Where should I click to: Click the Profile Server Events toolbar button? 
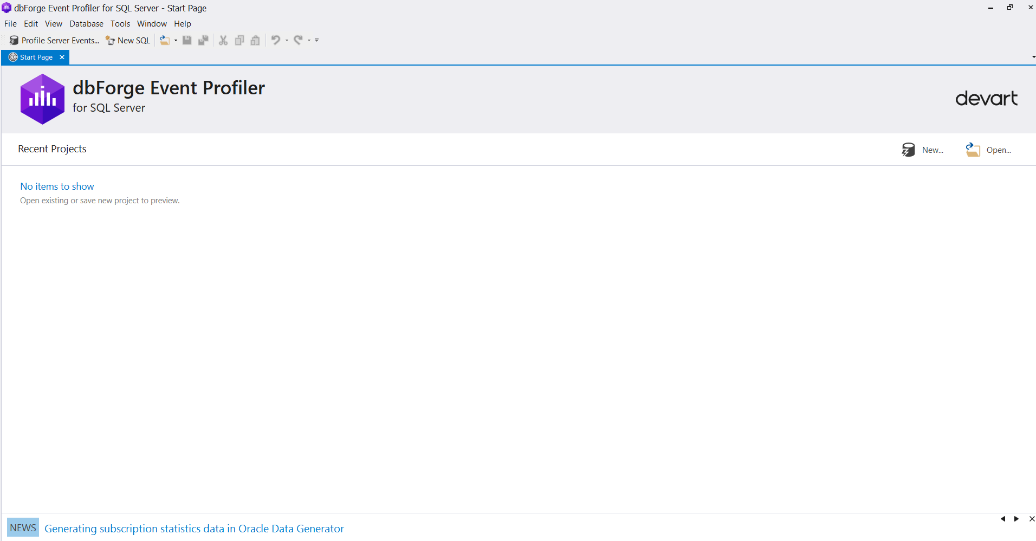pyautogui.click(x=54, y=41)
